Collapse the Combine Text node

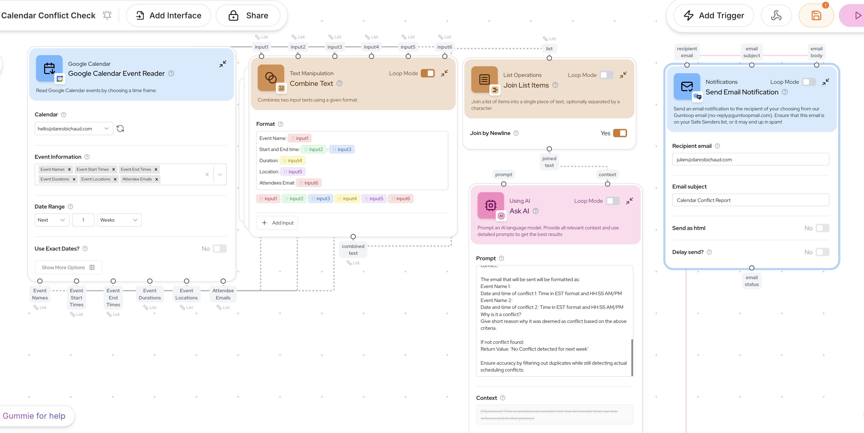[x=444, y=73]
